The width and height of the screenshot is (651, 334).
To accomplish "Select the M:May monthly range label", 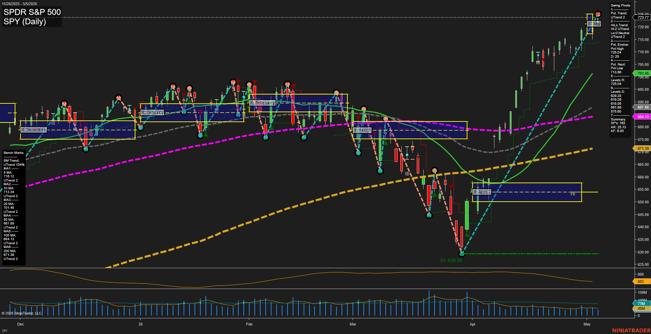I will [594, 24].
